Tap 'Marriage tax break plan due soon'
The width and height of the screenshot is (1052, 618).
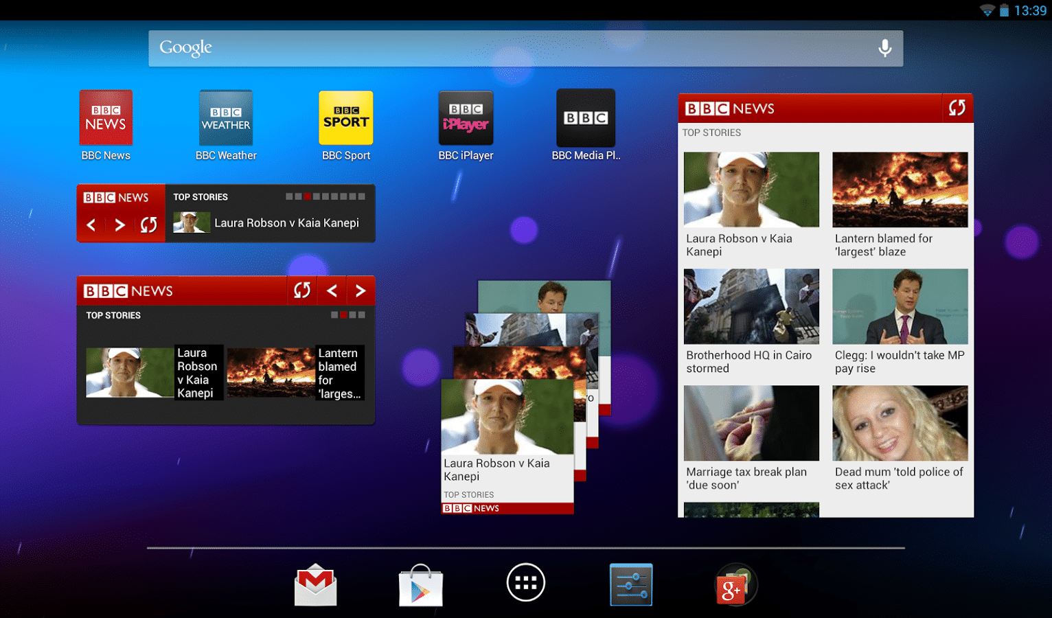coord(746,479)
